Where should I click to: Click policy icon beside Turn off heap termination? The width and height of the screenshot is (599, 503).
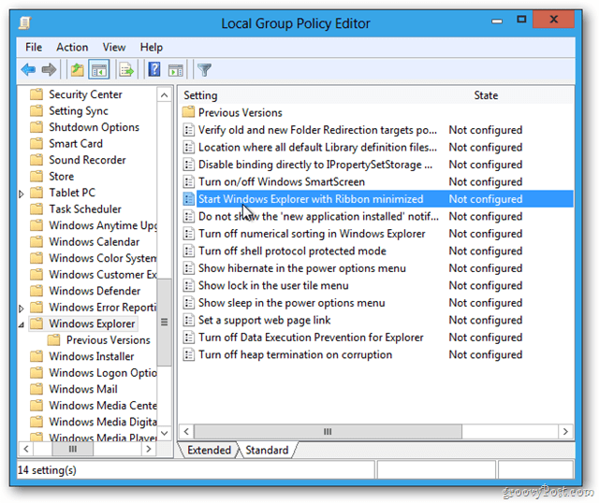pyautogui.click(x=188, y=354)
